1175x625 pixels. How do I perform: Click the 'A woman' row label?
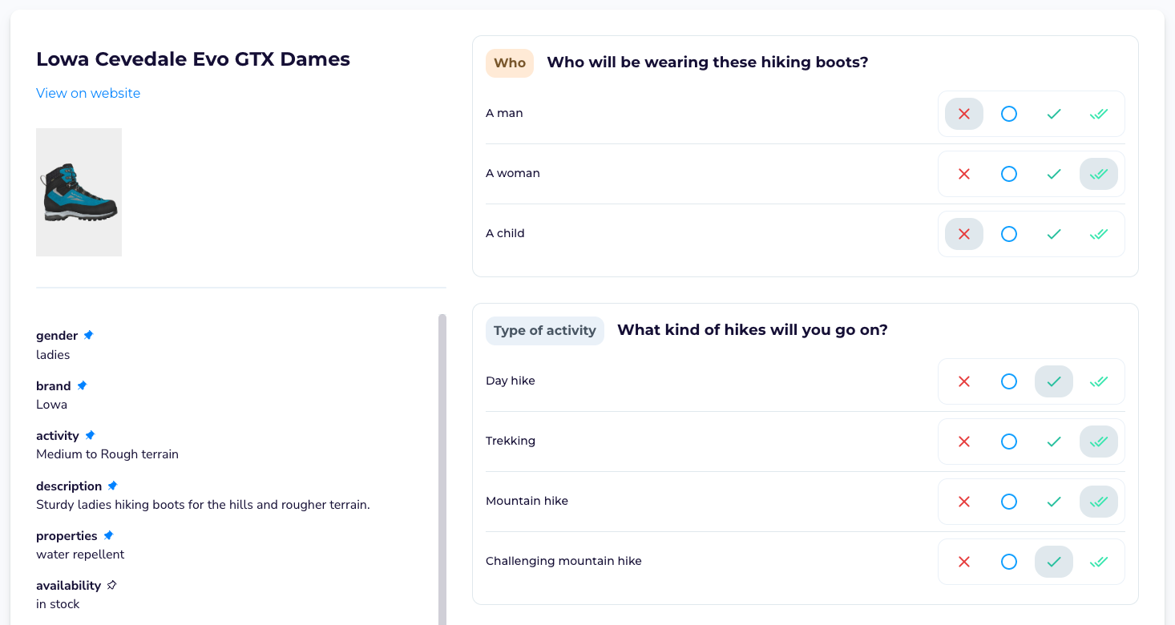(x=513, y=174)
